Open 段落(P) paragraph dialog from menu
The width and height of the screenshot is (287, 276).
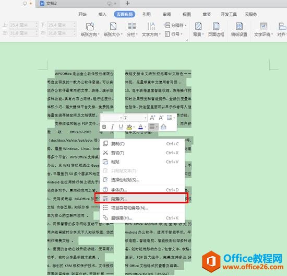pyautogui.click(x=142, y=199)
